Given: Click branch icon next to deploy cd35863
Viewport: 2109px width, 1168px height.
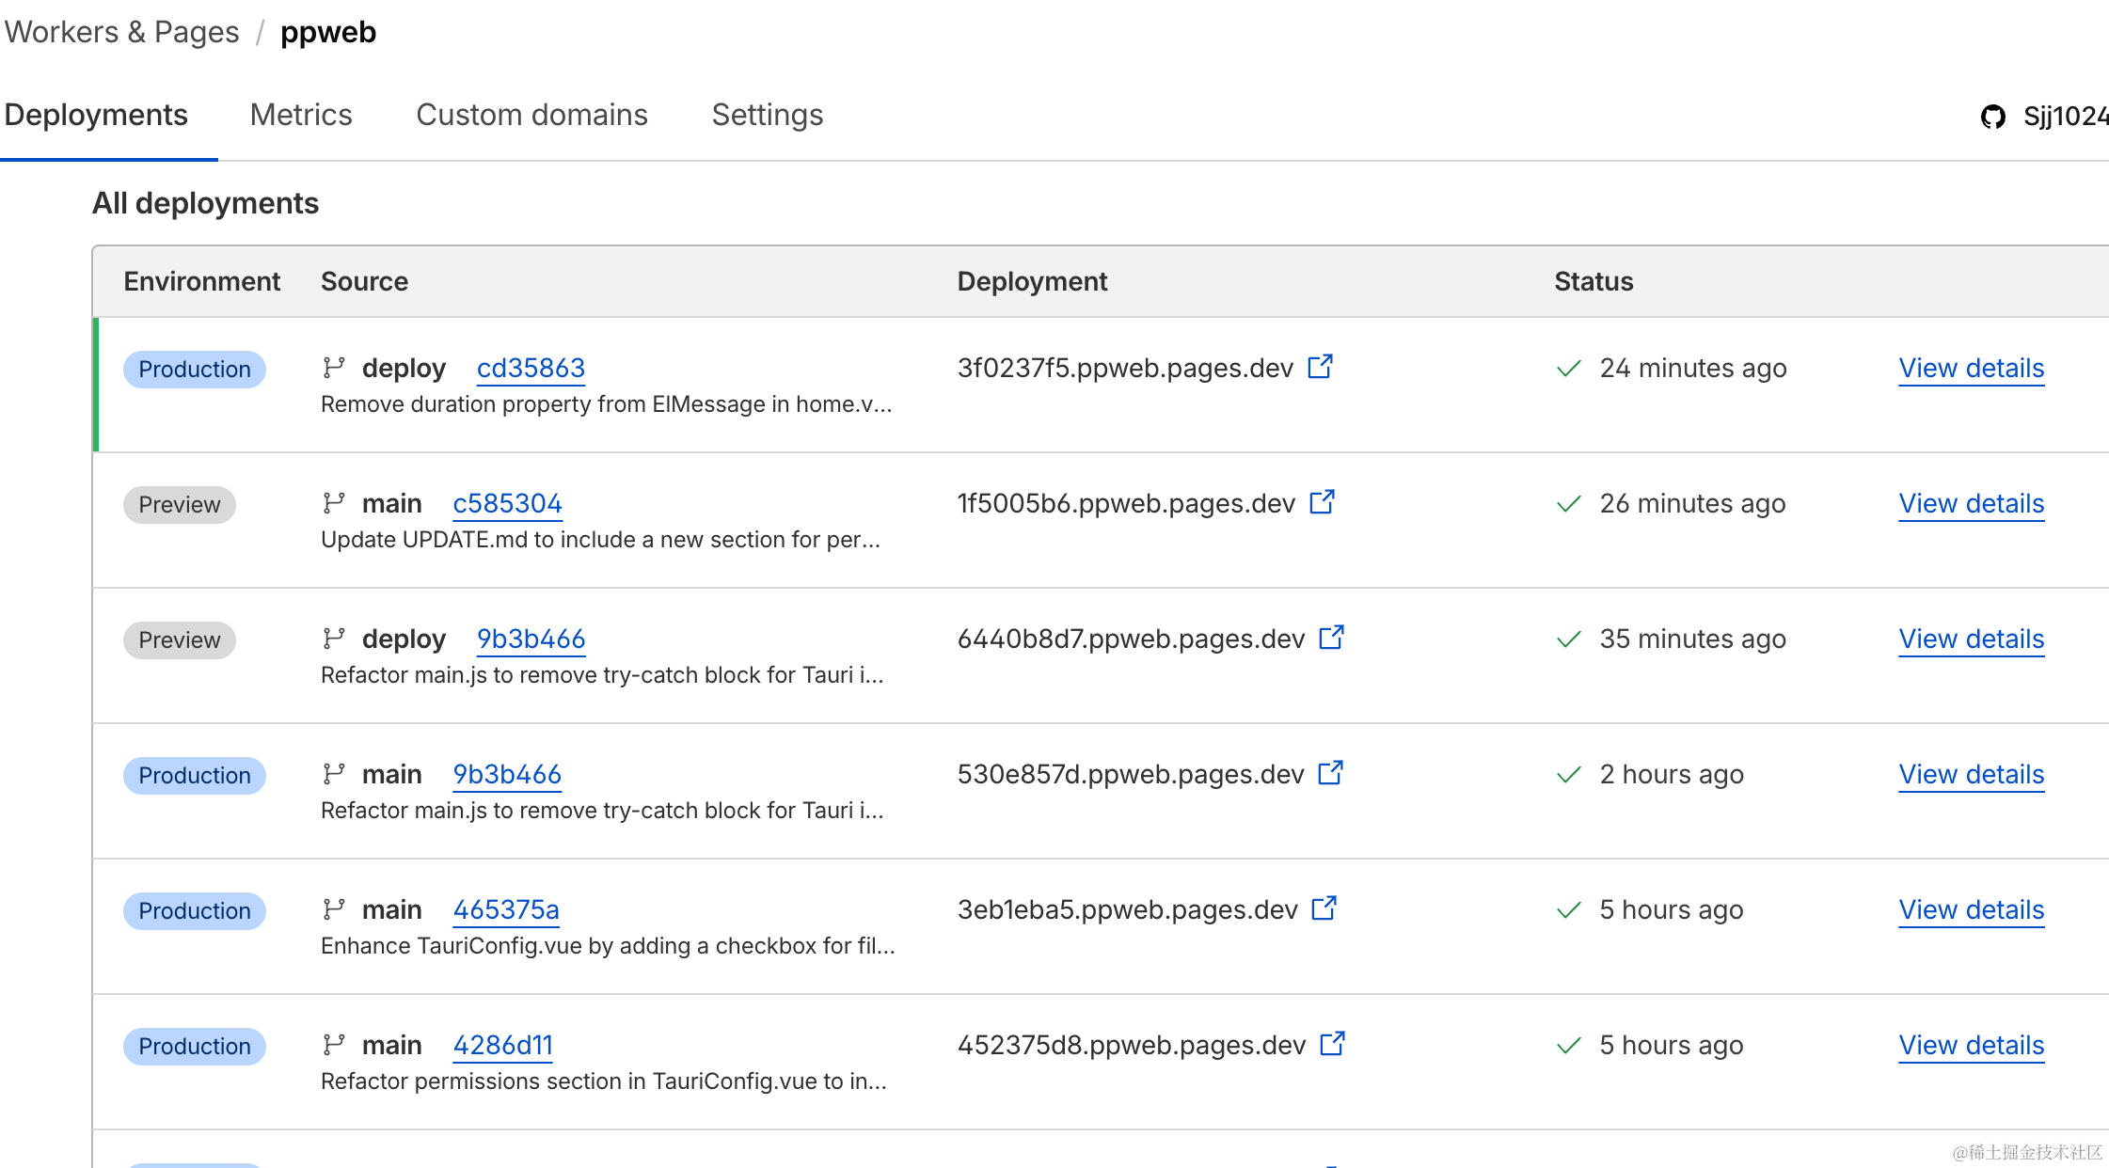Looking at the screenshot, I should tap(334, 368).
